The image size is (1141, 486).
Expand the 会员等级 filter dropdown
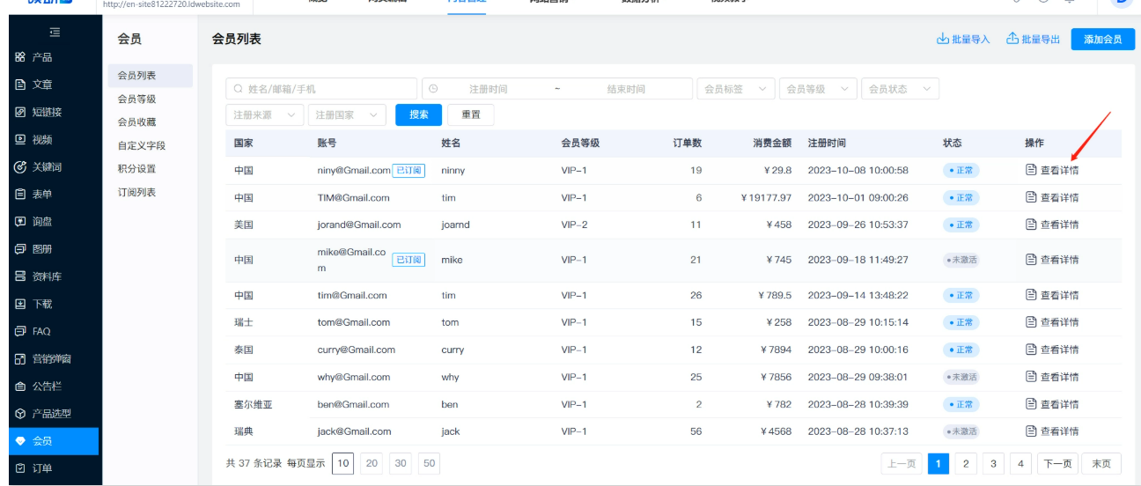(817, 89)
